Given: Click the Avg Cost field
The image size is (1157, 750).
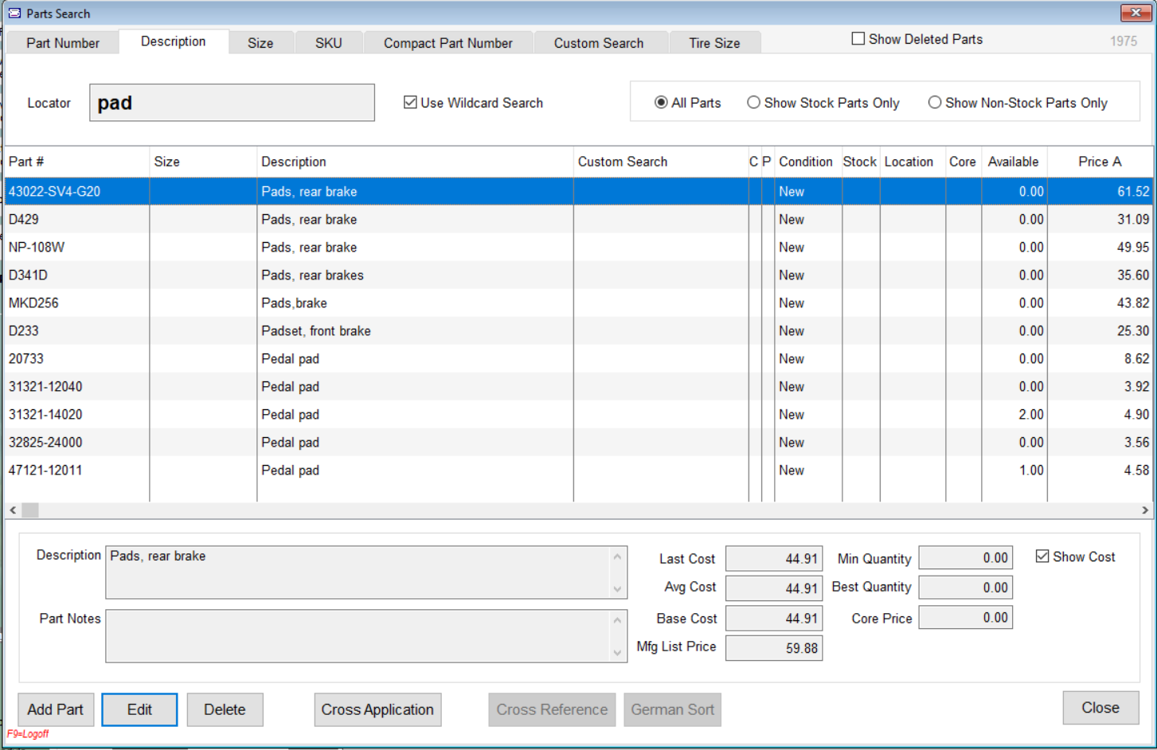Looking at the screenshot, I should point(774,588).
